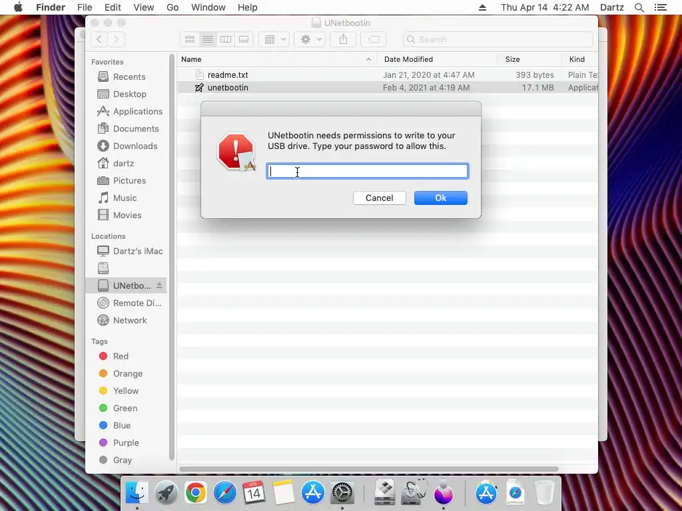The height and width of the screenshot is (511, 682).
Task: Eject the UNetbootin volume from sidebar
Action: 159,285
